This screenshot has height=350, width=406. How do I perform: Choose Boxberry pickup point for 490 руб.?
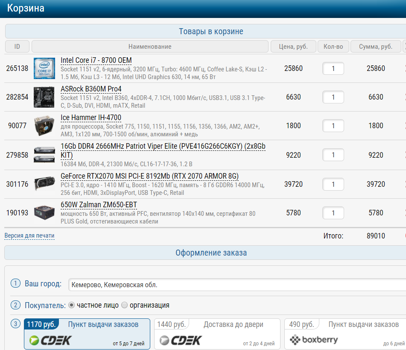[x=345, y=334]
